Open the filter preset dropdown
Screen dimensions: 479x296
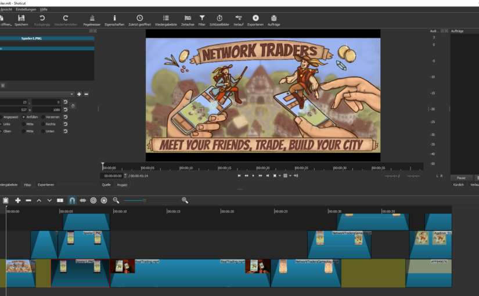click(x=37, y=94)
